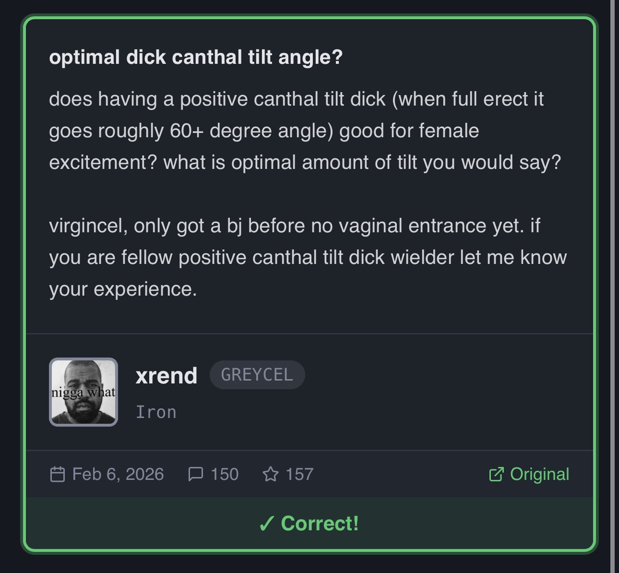Click the Feb 6, 2026 date text
The height and width of the screenshot is (573, 619).
[118, 474]
